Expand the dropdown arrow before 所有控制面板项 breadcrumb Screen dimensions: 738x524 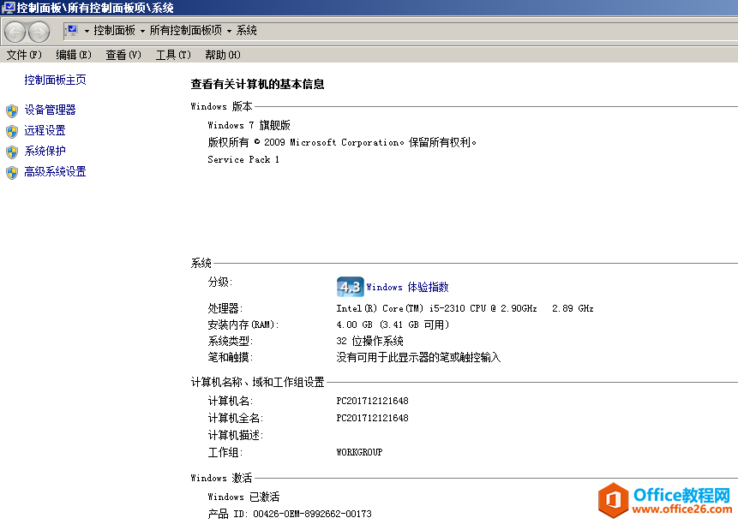tap(142, 31)
